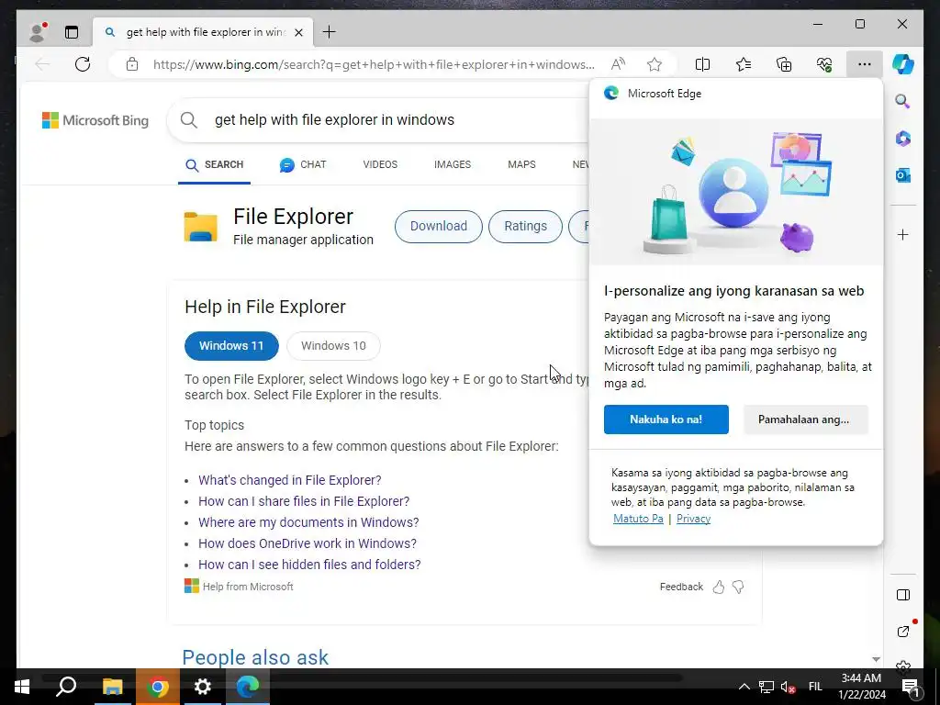
Task: Click the Bing search box text
Action: click(x=334, y=120)
